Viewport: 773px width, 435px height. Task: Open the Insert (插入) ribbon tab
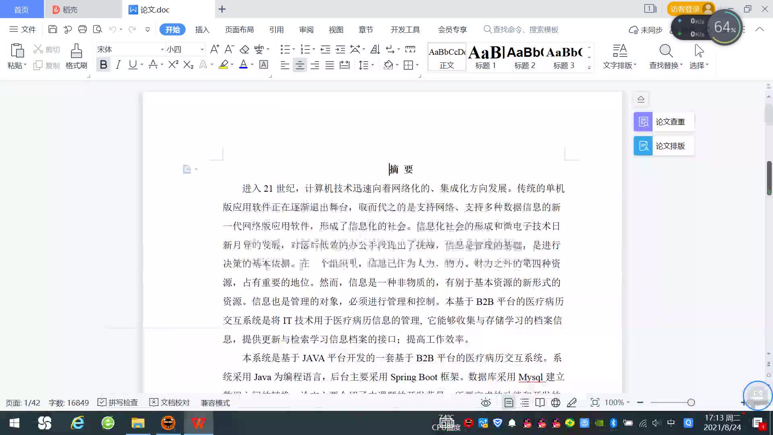pyautogui.click(x=202, y=29)
